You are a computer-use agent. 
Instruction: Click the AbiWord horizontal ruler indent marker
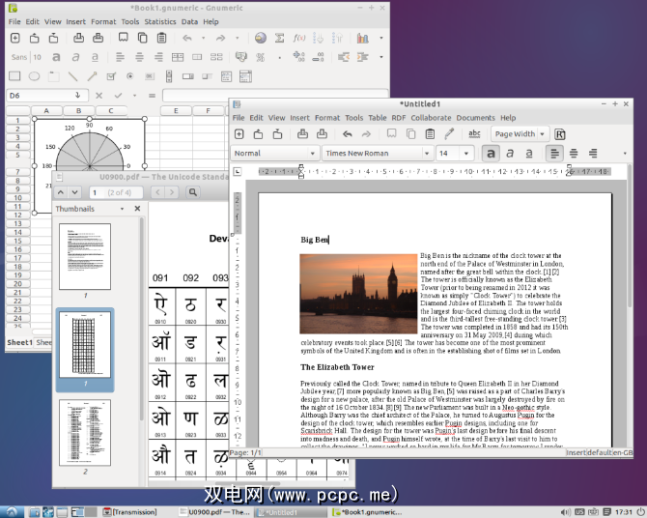coord(301,172)
